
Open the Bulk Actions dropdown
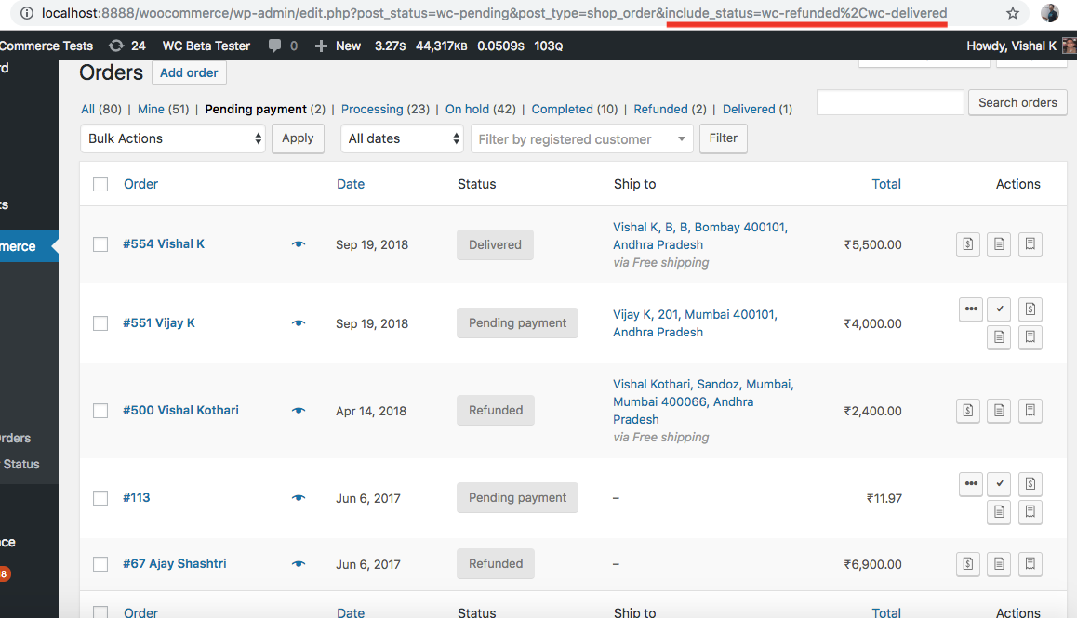tap(173, 138)
